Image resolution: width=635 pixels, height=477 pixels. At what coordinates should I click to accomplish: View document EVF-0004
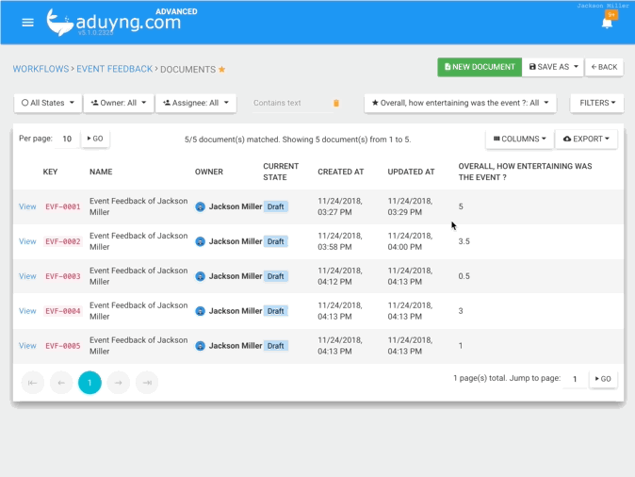(x=27, y=311)
